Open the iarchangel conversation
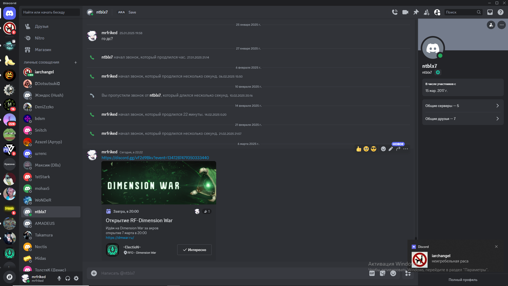508x286 pixels. 51,72
